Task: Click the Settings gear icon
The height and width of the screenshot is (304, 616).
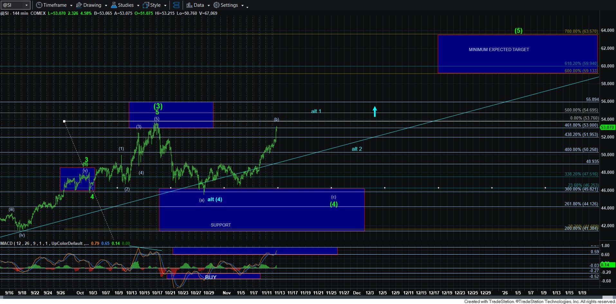Action: [217, 5]
